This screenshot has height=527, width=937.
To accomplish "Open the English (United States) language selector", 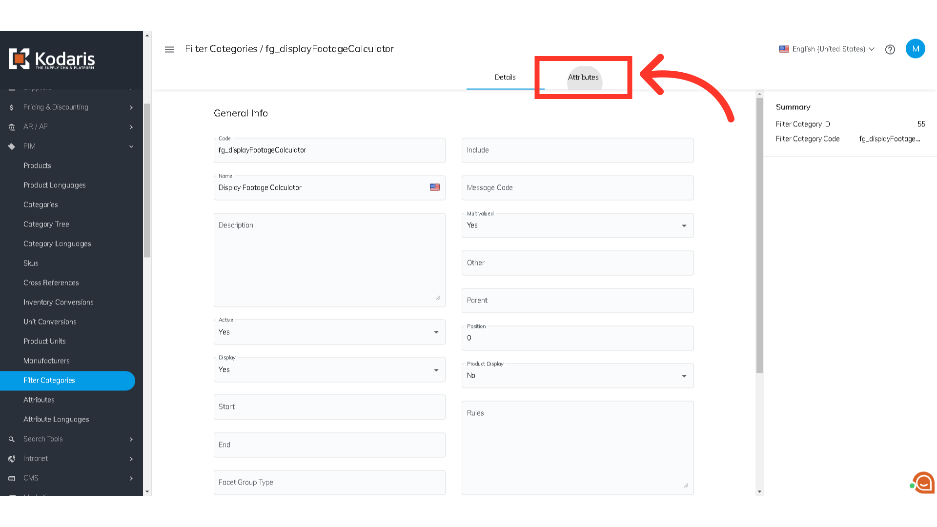I will point(827,49).
